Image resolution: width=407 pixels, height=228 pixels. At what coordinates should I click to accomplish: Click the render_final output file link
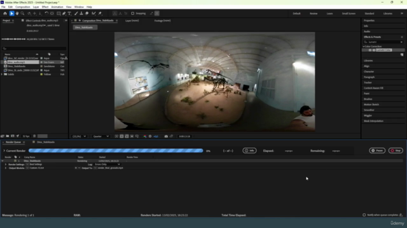coord(110,168)
